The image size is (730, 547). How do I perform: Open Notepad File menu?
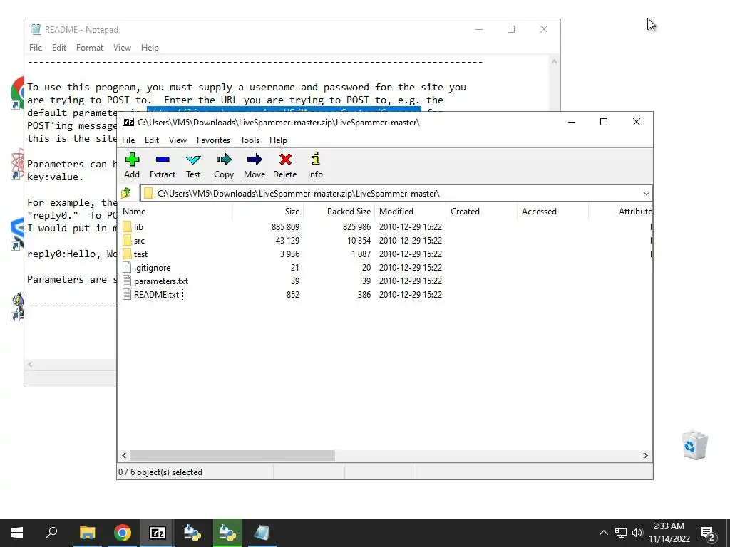[36, 48]
